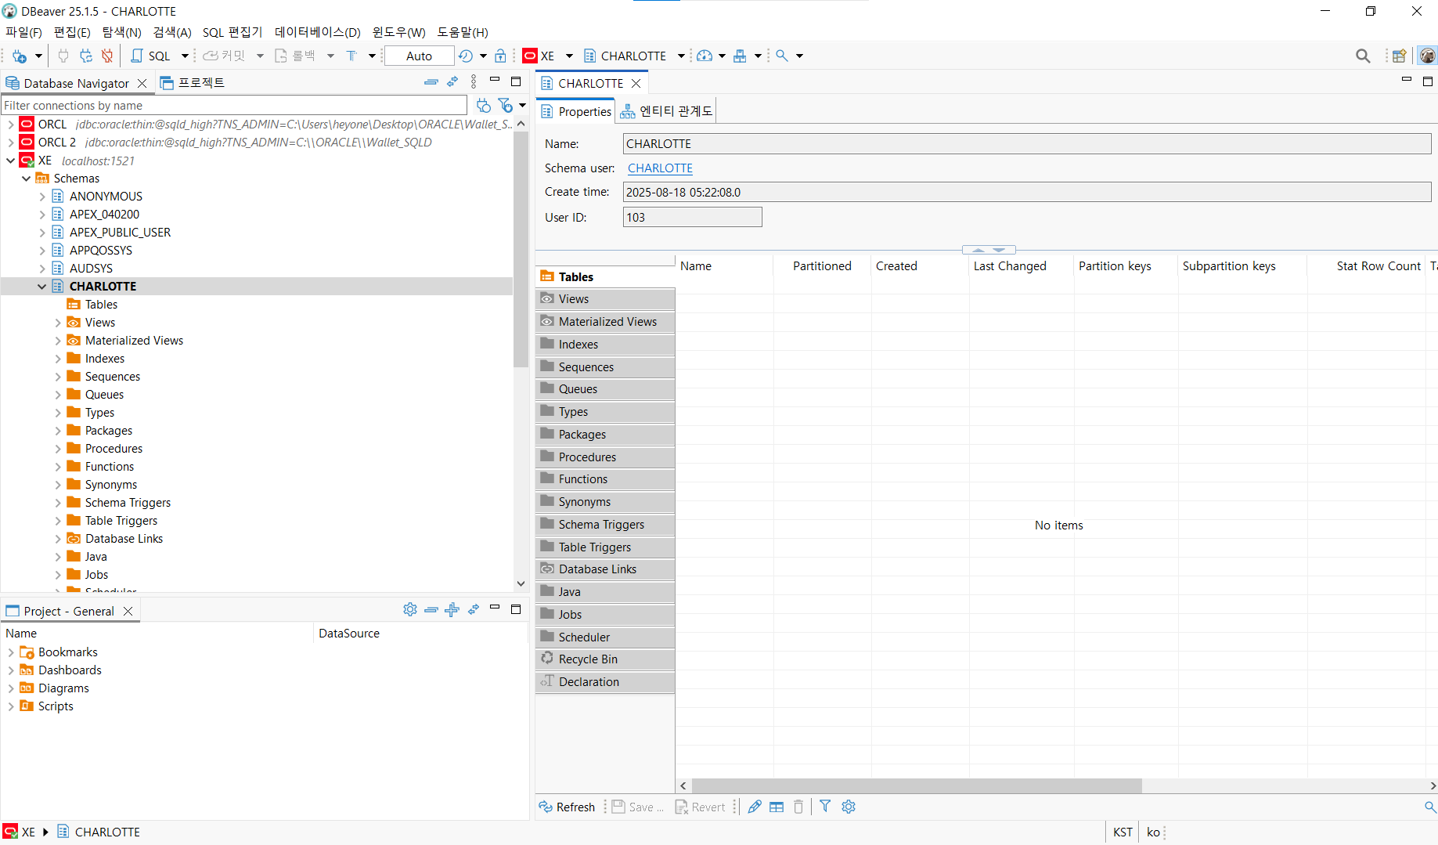Click the open perspective icon
This screenshot has width=1438, height=845.
point(1400,56)
